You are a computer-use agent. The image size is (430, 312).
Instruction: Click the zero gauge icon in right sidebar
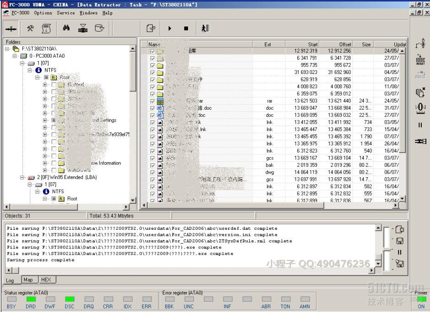(420, 108)
